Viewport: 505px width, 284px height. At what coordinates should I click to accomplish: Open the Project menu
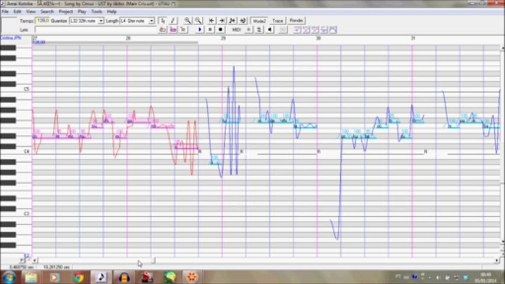pos(66,12)
